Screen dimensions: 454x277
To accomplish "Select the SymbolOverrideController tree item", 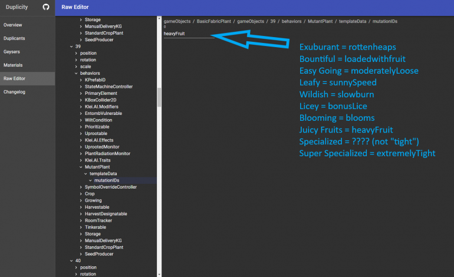I will click(110, 187).
